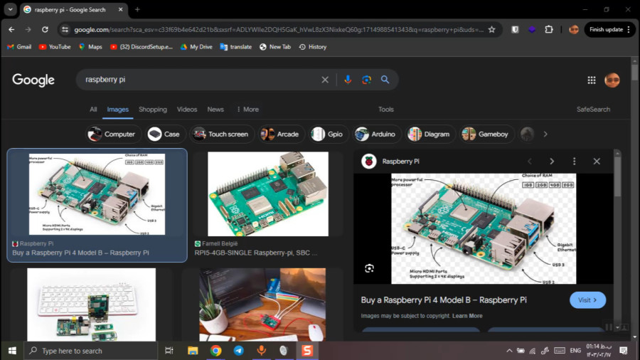Open the orange S app in taskbar
Image resolution: width=640 pixels, height=360 pixels.
click(307, 351)
